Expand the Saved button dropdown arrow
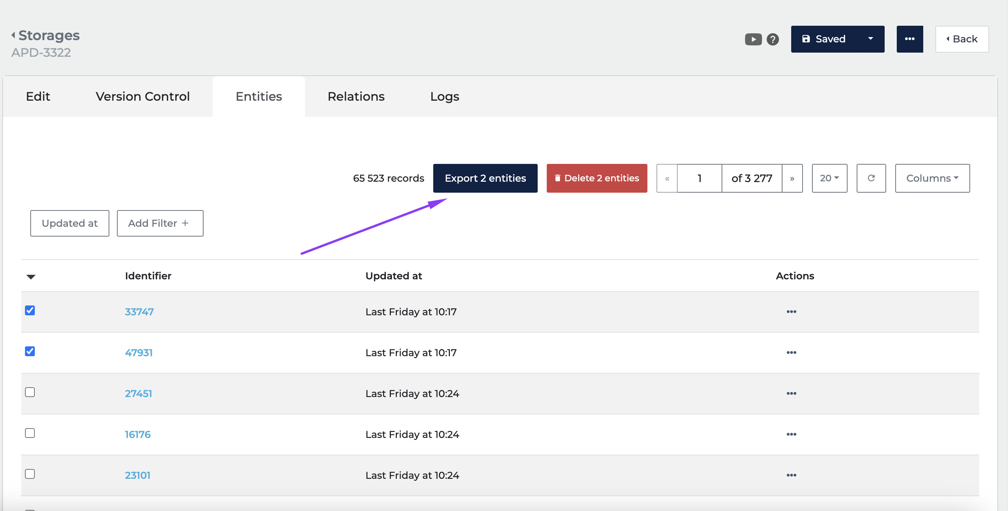The image size is (1008, 511). (x=870, y=39)
